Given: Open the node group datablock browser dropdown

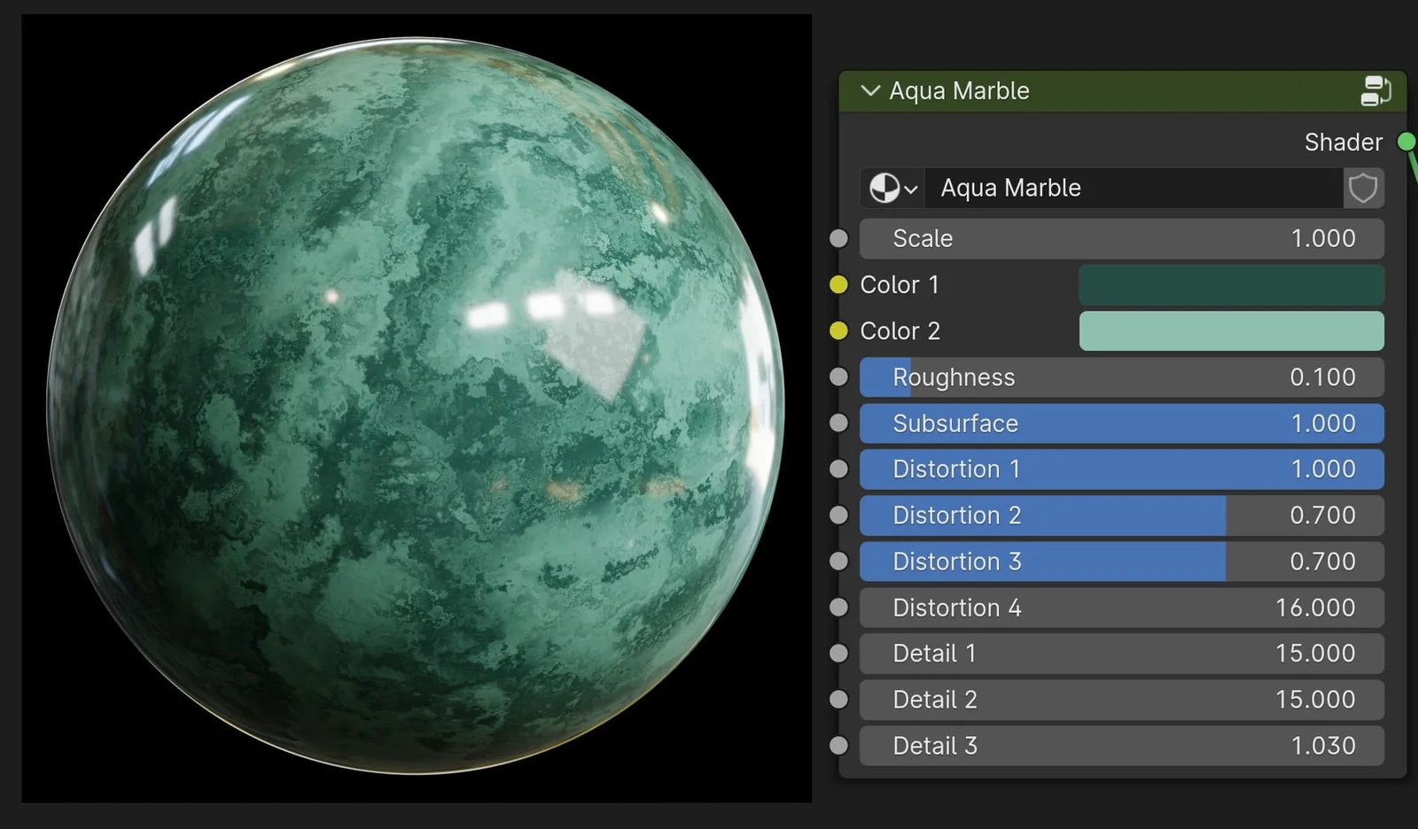Looking at the screenshot, I should [911, 188].
